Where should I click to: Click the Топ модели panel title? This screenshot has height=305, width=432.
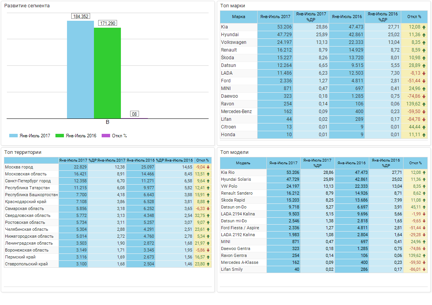click(x=234, y=152)
